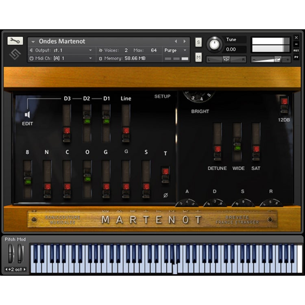Toggle the small G timbre switch

tap(126, 179)
